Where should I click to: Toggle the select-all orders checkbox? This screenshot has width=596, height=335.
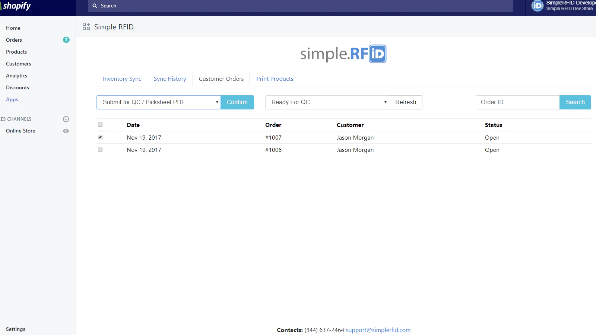point(100,124)
